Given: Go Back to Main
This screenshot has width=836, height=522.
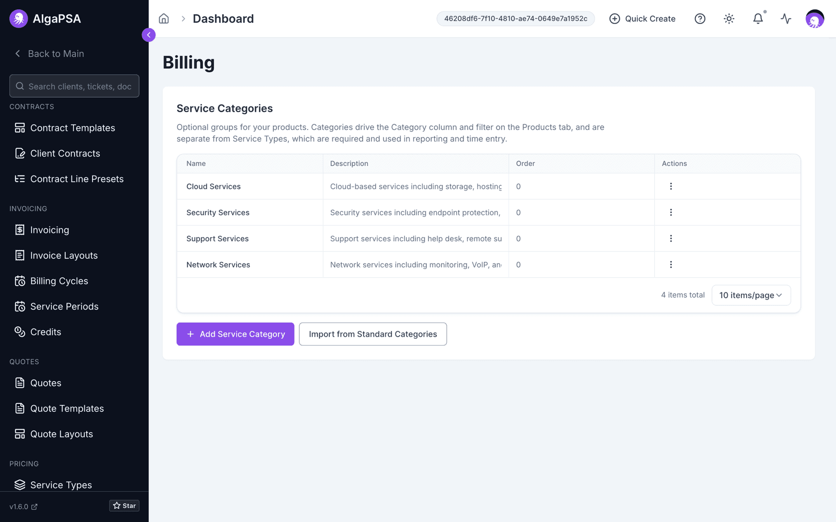Looking at the screenshot, I should 50,54.
